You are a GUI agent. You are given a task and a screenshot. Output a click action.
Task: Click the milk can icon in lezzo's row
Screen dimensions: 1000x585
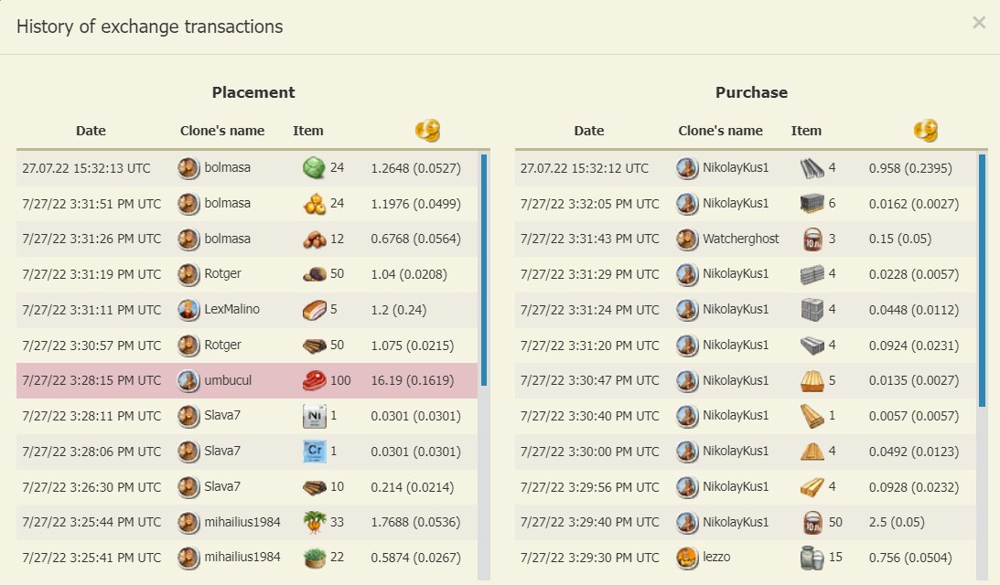coord(812,558)
